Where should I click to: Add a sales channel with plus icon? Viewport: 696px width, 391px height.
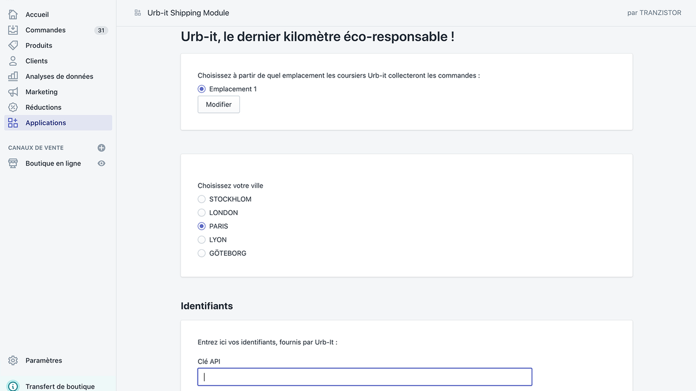pyautogui.click(x=101, y=148)
